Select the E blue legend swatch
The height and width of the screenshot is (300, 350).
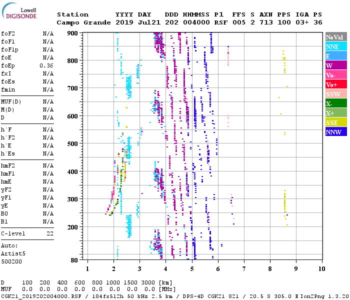click(x=336, y=56)
